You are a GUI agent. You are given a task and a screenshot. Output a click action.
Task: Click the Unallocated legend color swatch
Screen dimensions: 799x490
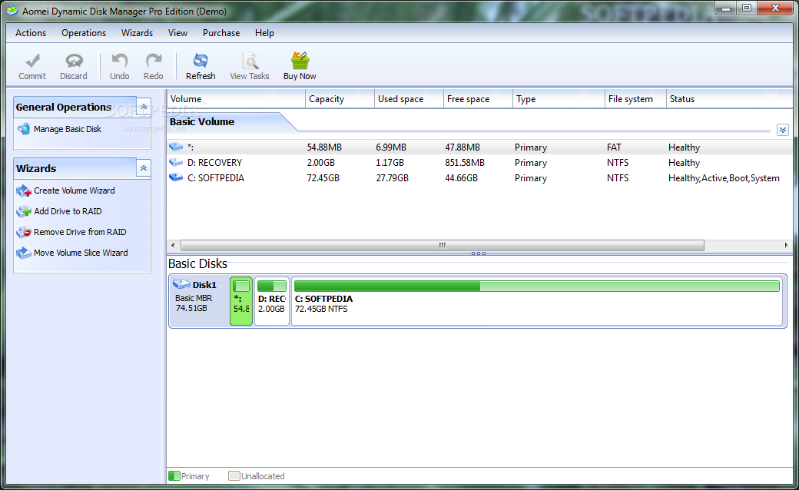pos(234,475)
